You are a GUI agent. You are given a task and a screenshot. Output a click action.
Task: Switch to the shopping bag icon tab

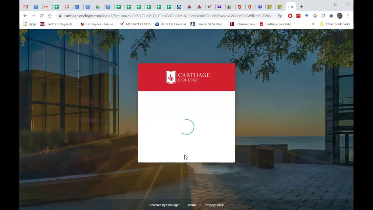click(229, 7)
